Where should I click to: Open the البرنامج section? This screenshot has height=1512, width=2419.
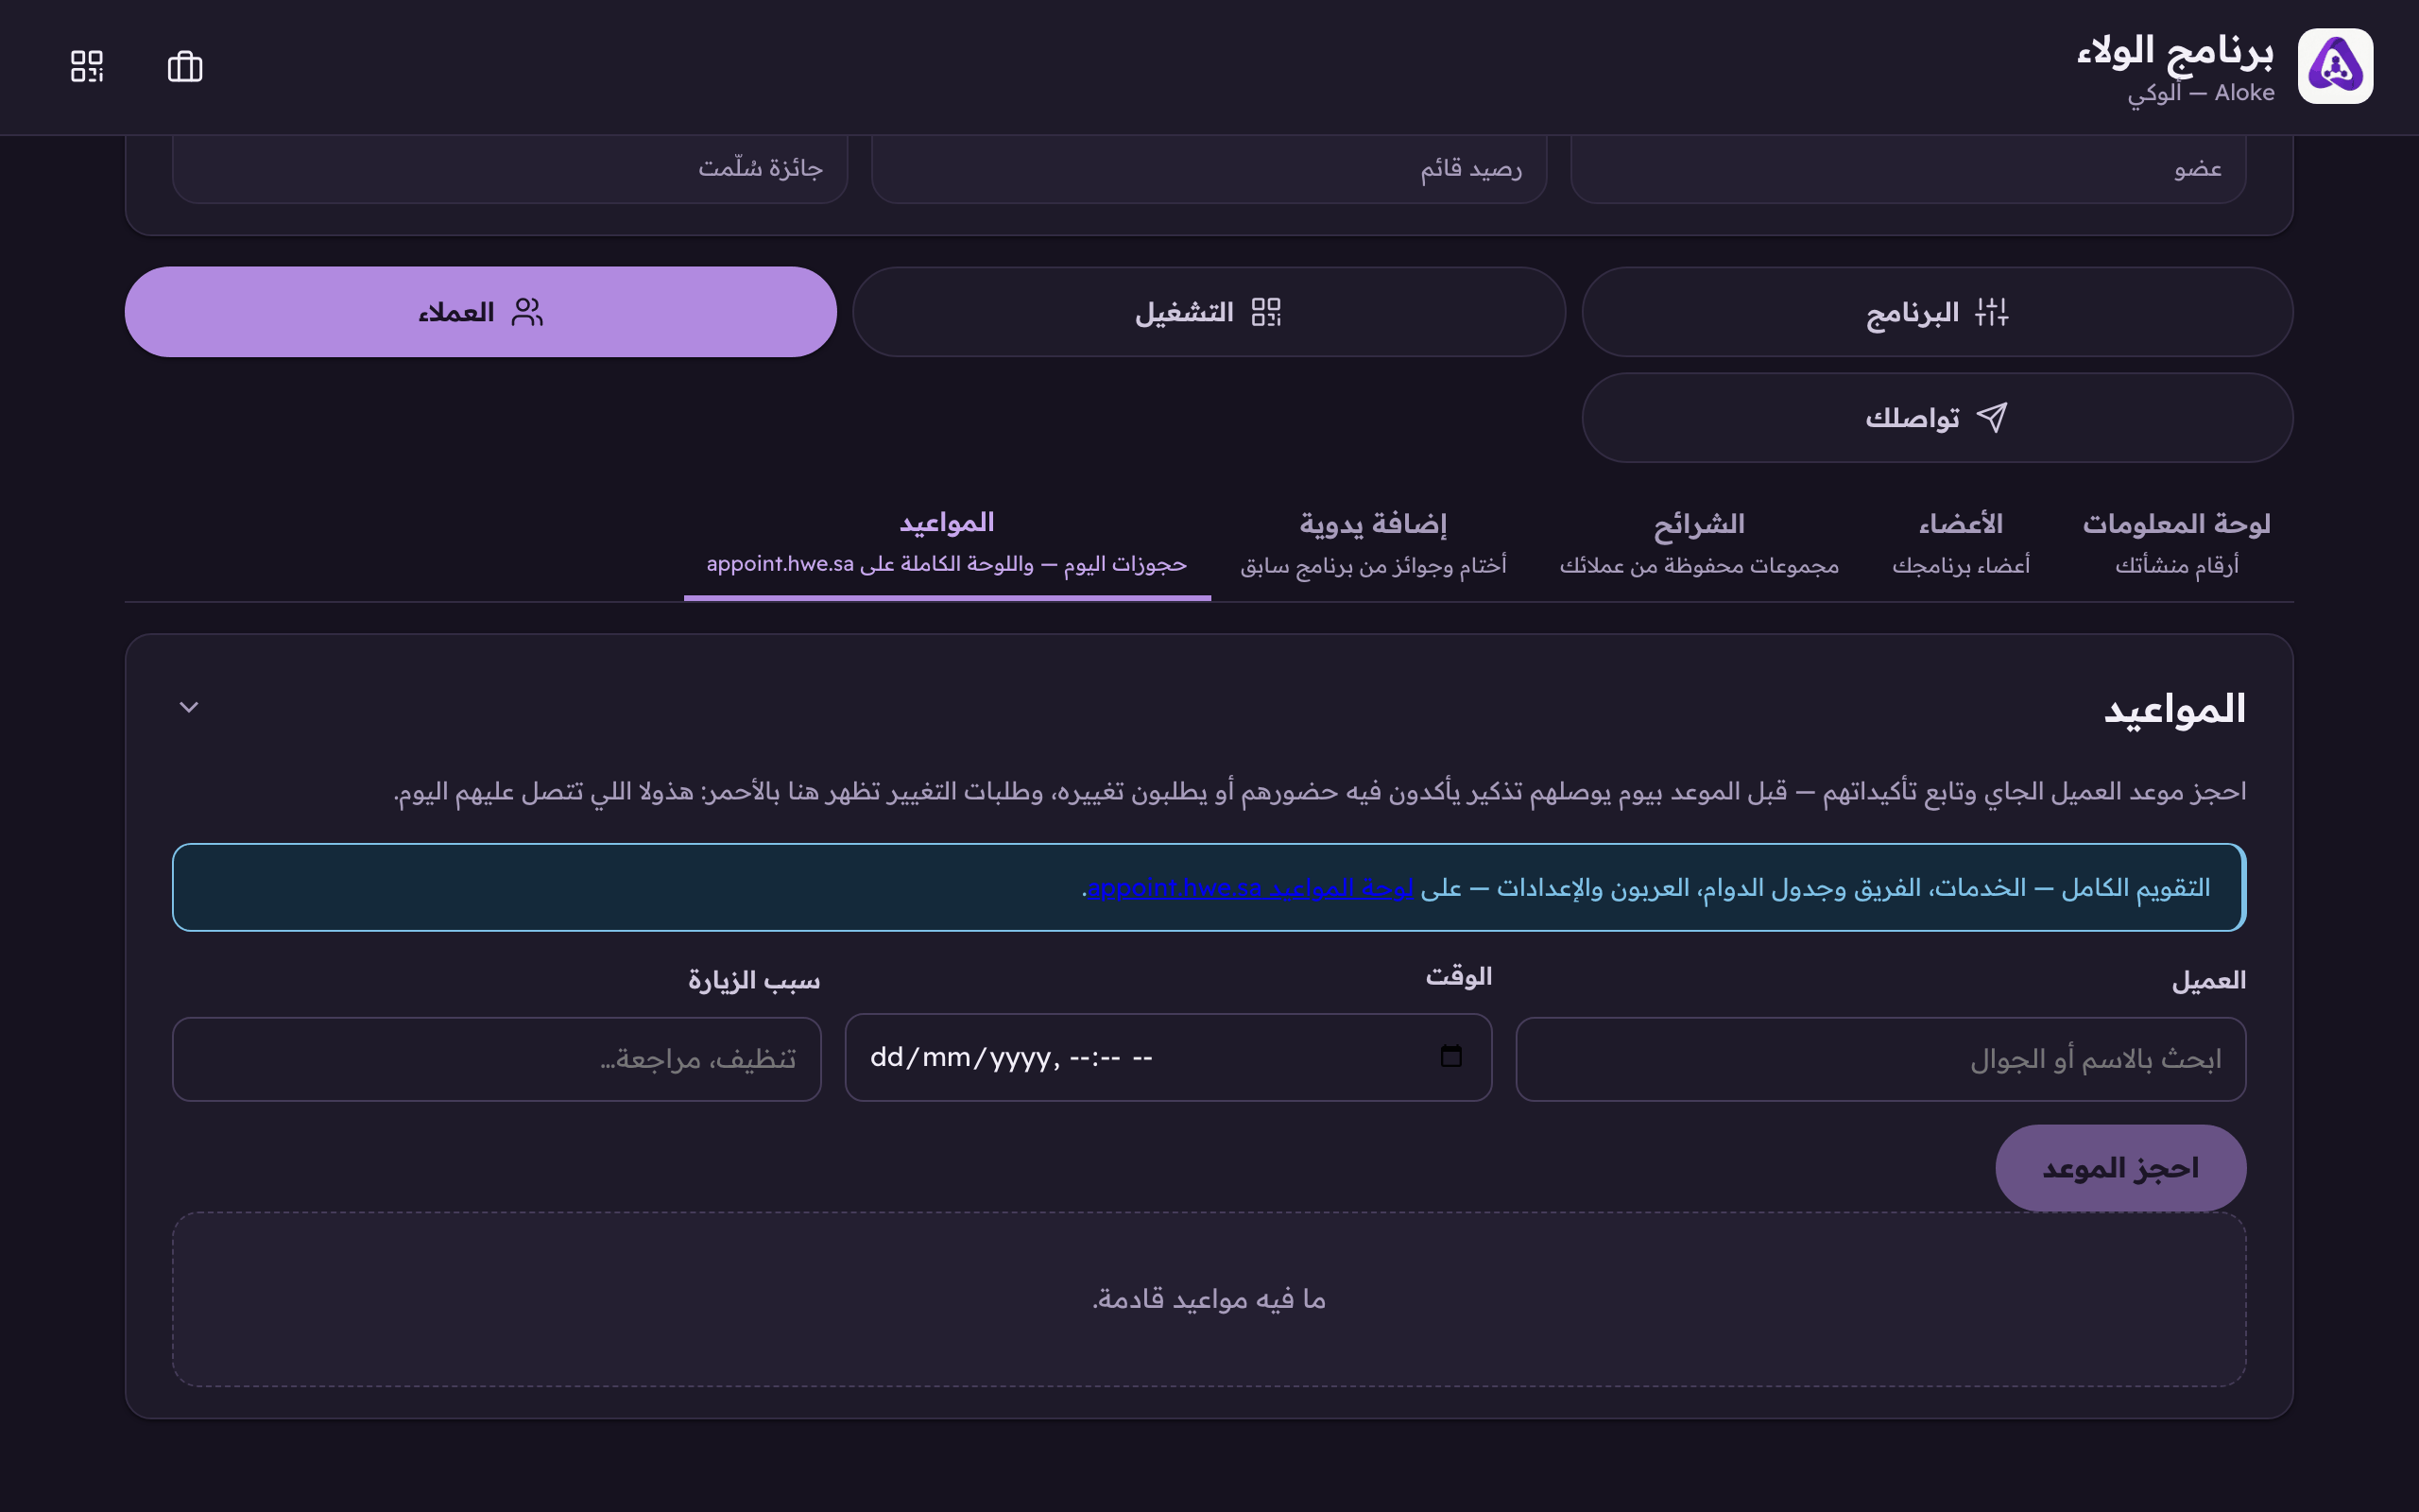tap(1937, 312)
